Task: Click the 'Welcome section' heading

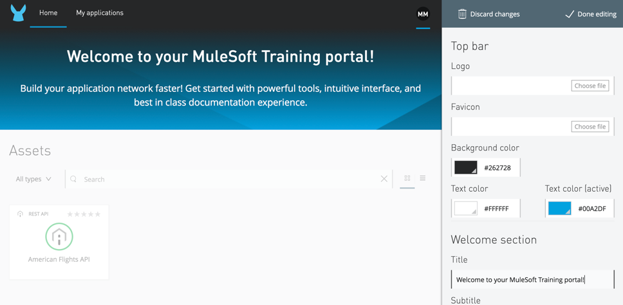Action: (494, 239)
